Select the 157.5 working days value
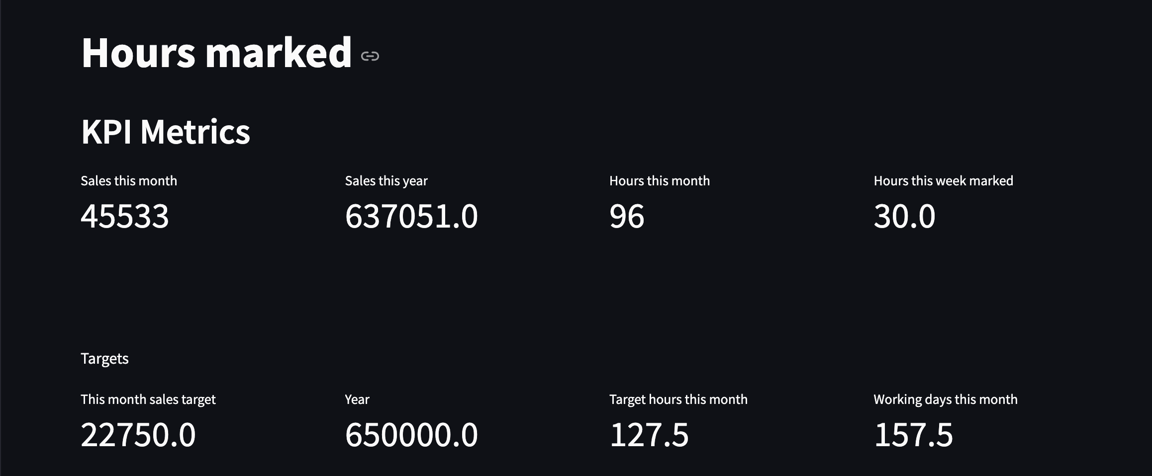 tap(913, 435)
